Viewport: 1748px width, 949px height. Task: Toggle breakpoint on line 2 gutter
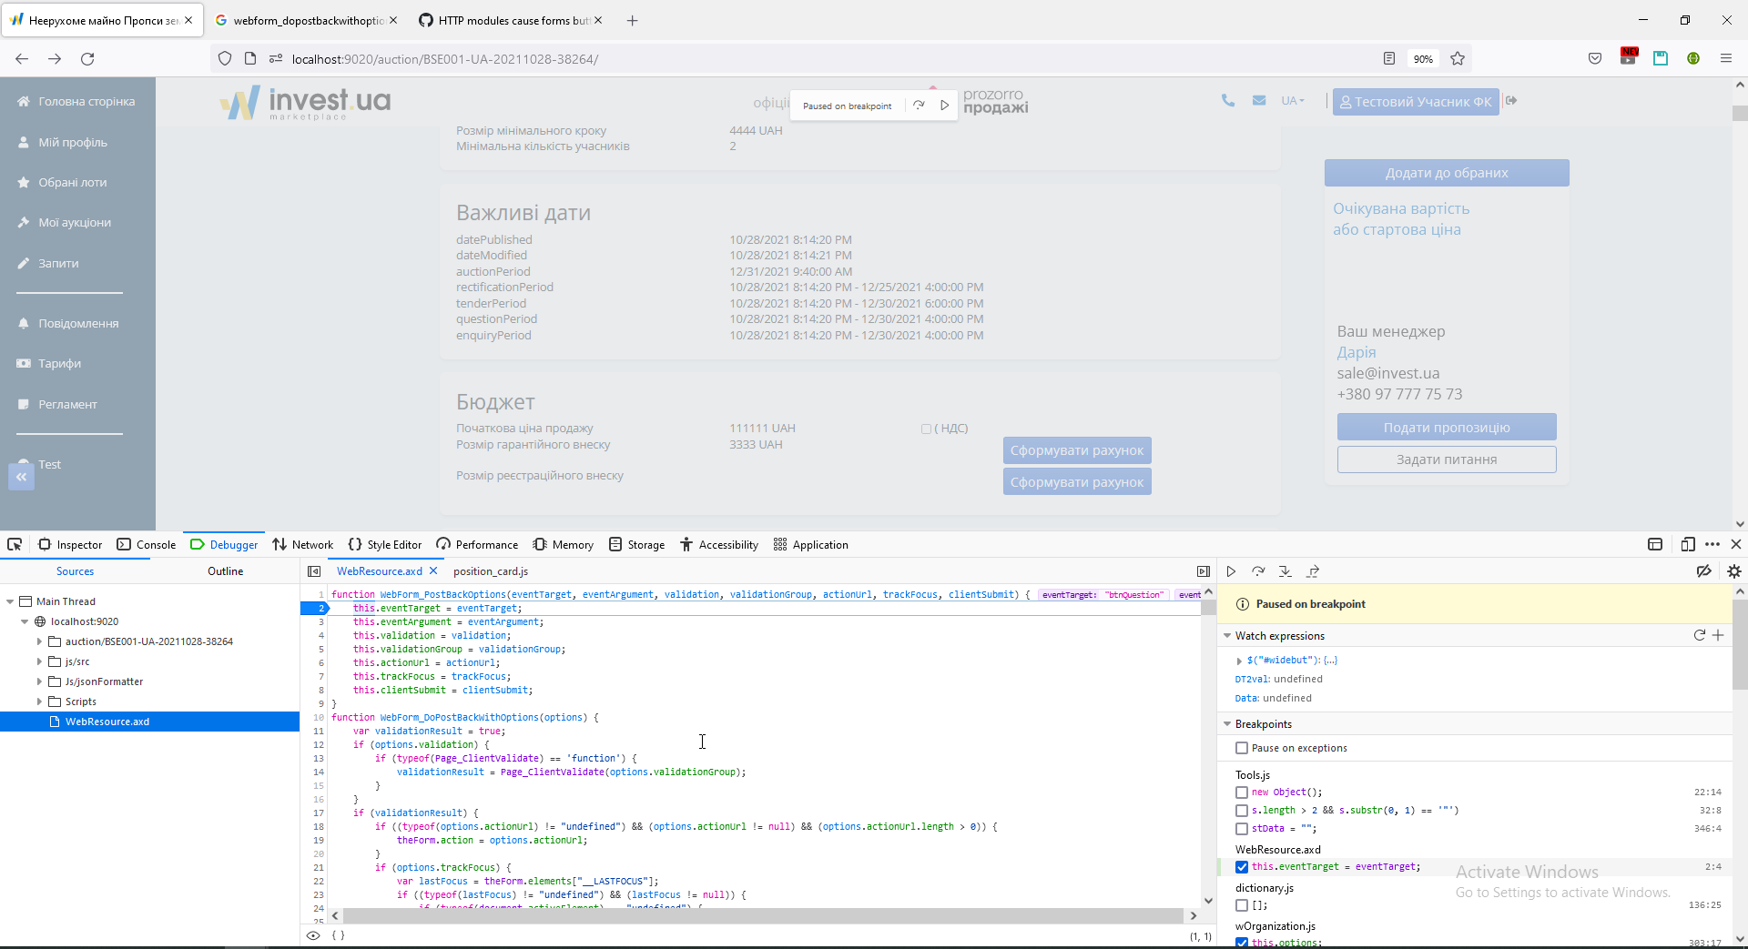pos(314,609)
